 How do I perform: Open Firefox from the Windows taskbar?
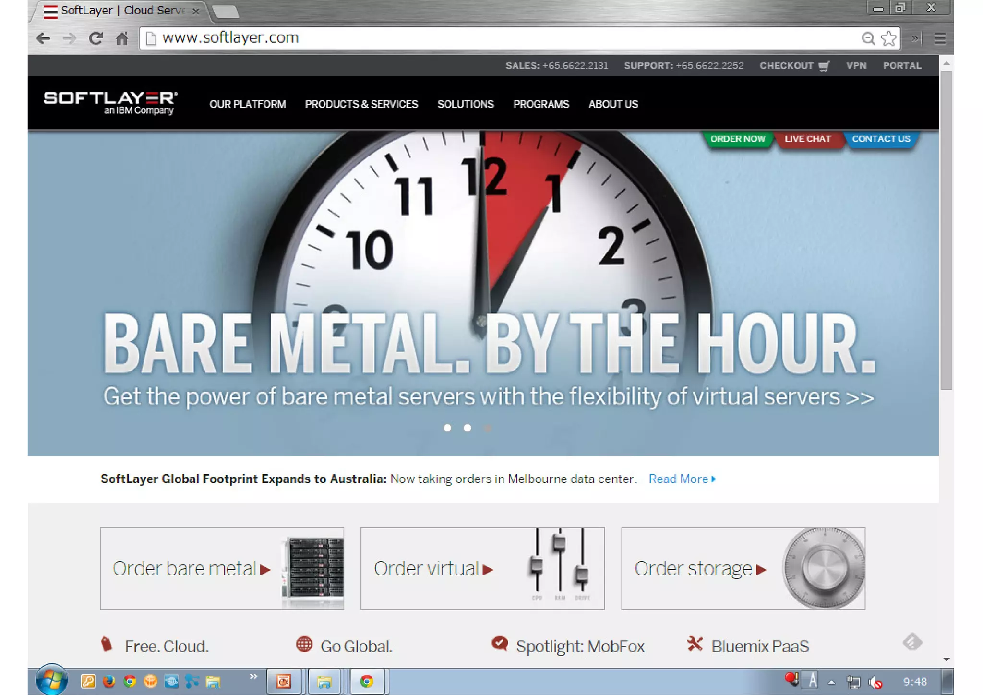tap(109, 681)
